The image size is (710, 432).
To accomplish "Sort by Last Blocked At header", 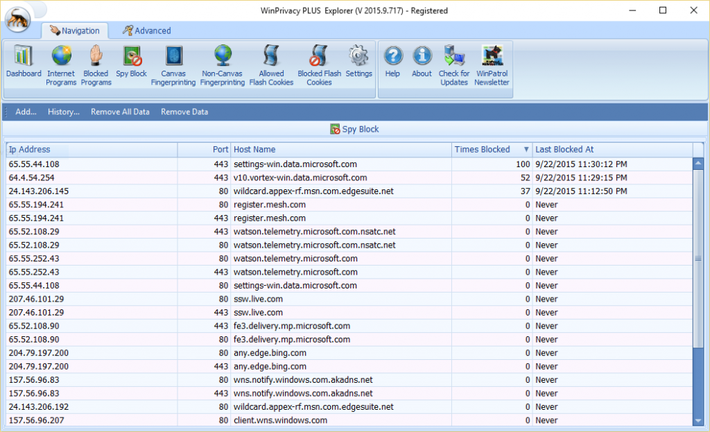I will coord(613,150).
